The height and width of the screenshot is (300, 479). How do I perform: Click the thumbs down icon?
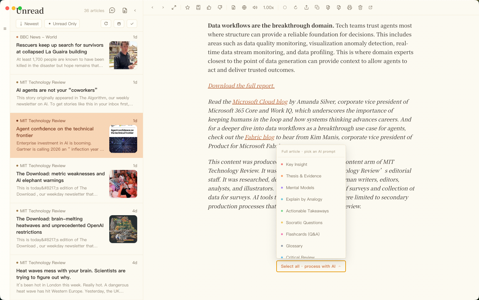click(220, 7)
